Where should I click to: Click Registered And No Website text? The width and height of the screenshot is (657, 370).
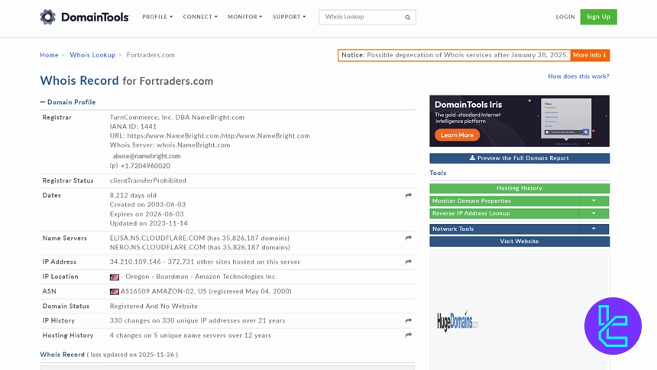point(154,307)
